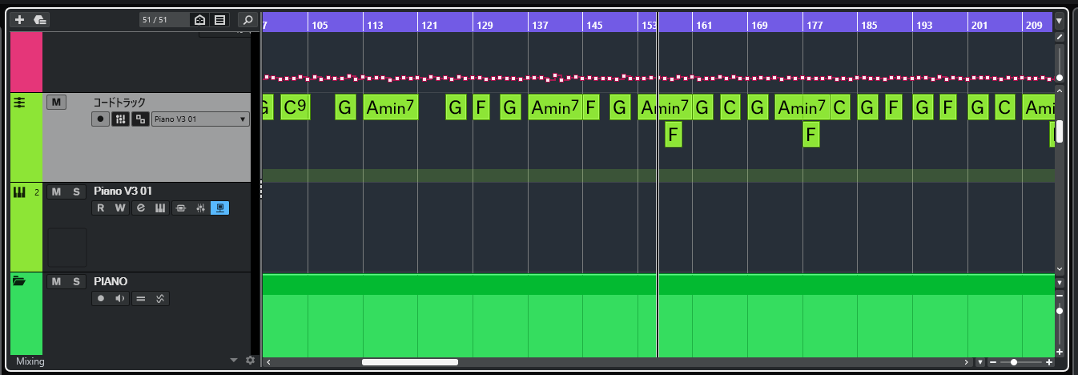The image size is (1078, 375).
Task: Select the chord track type icon
Action: (x=20, y=104)
